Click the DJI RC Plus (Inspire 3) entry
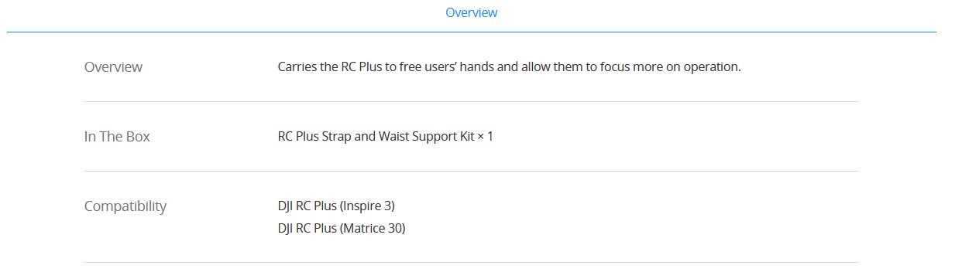The height and width of the screenshot is (279, 955). [x=336, y=206]
